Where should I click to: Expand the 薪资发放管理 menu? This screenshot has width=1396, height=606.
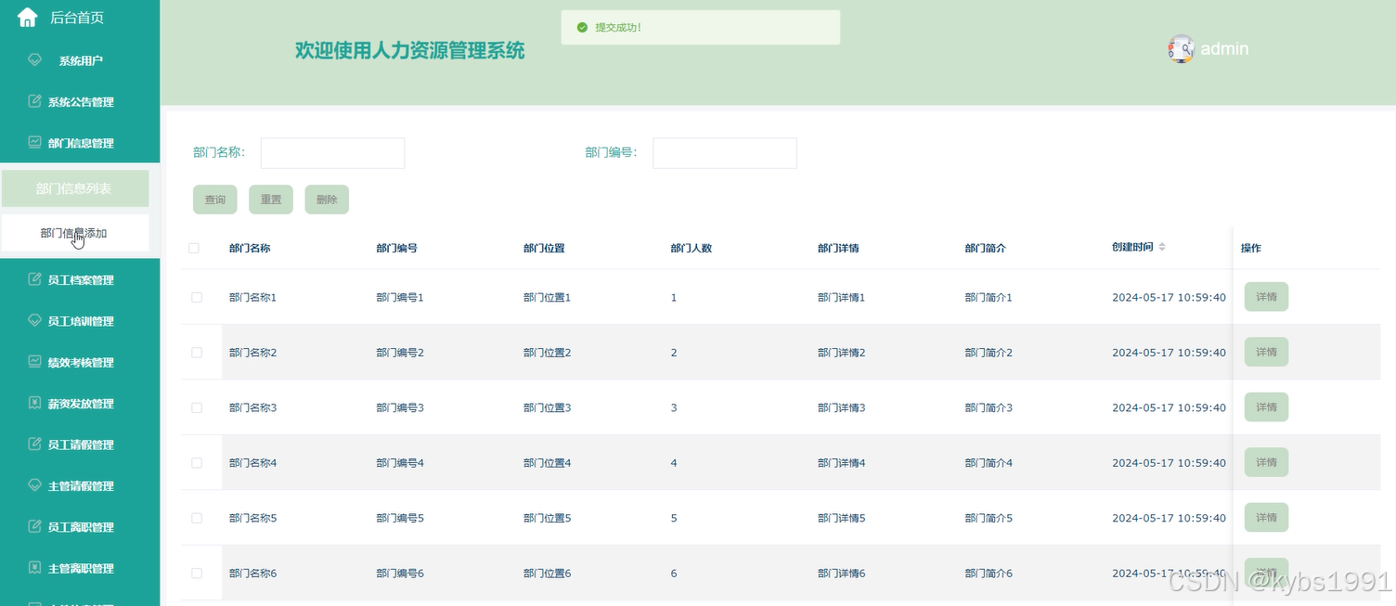(80, 403)
